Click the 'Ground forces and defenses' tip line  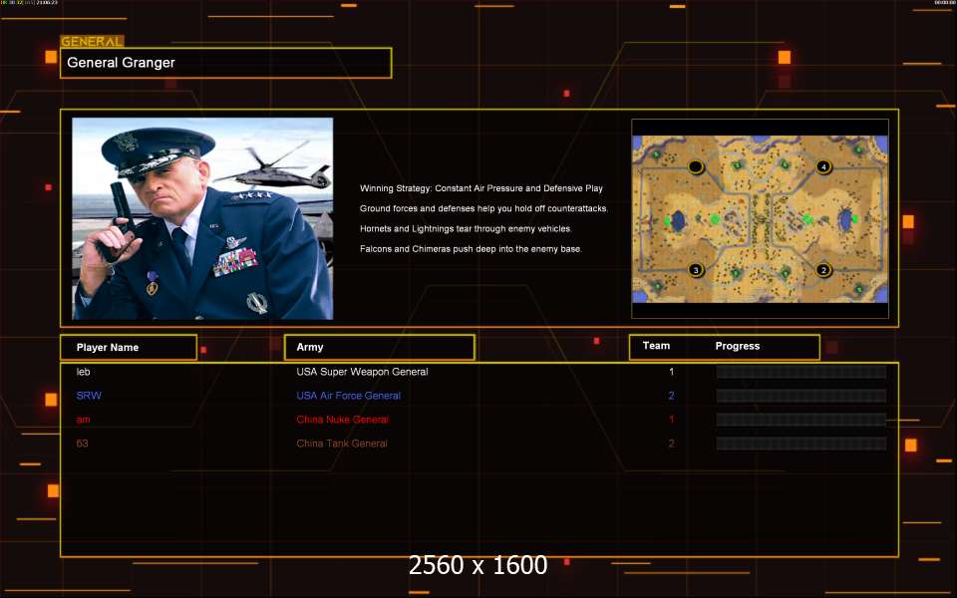pos(484,208)
